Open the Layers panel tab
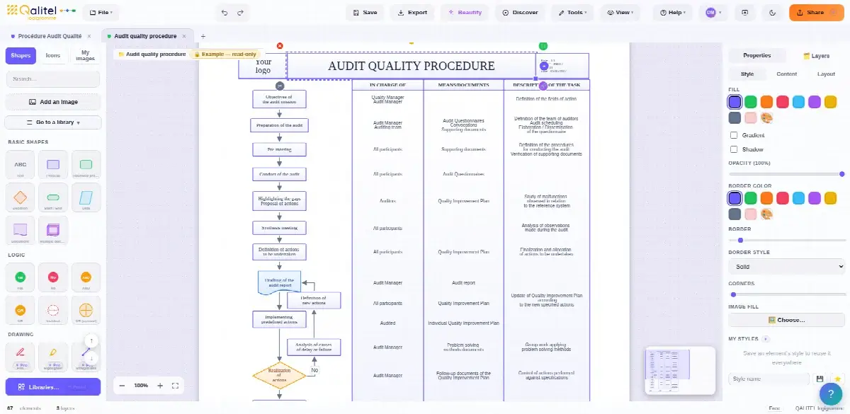850x414 pixels. (816, 55)
